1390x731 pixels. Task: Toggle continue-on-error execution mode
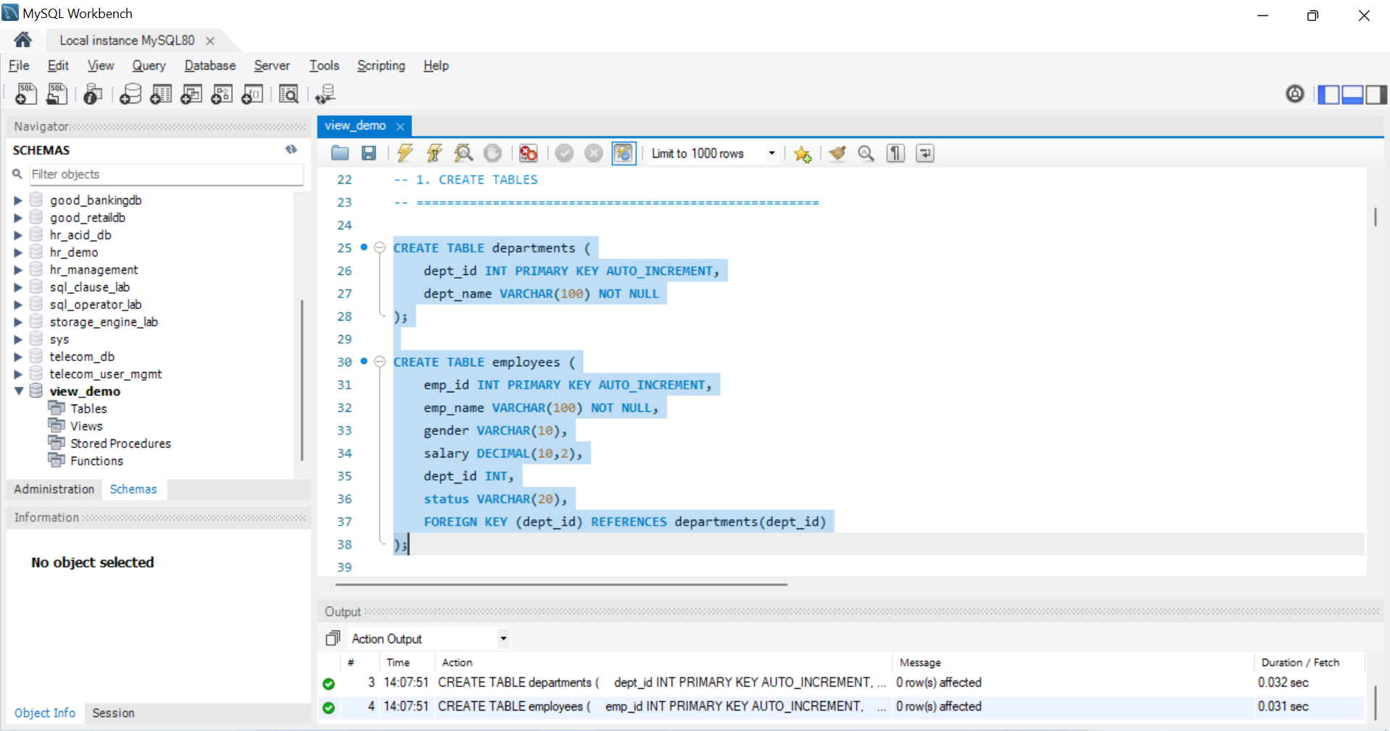pyautogui.click(x=529, y=153)
